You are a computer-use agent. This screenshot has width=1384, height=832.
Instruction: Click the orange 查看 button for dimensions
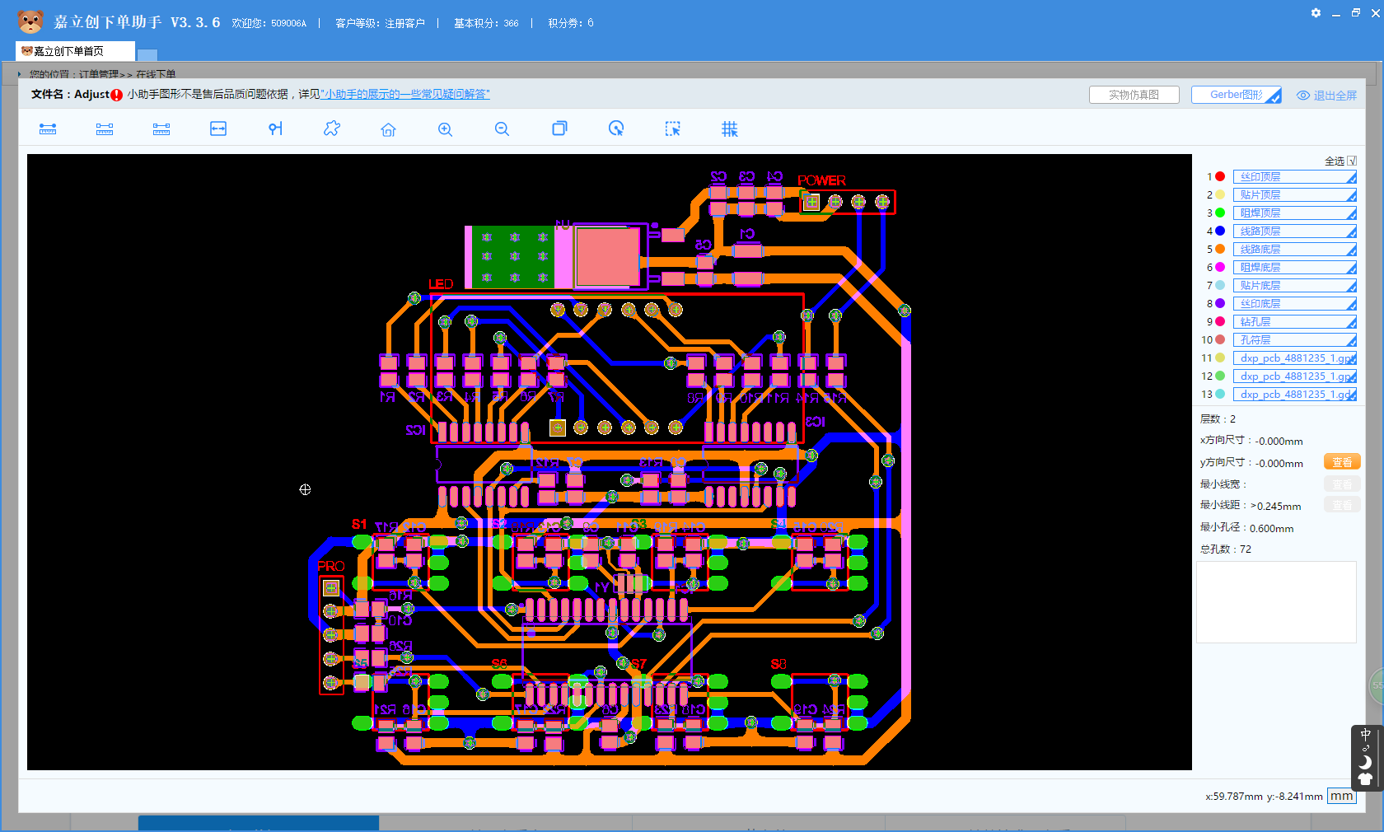click(1342, 462)
